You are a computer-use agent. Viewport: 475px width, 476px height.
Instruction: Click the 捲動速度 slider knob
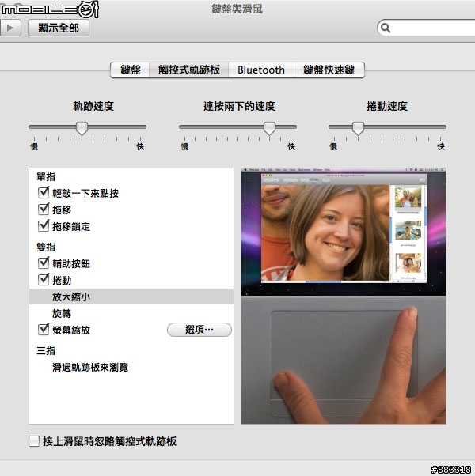(x=359, y=128)
